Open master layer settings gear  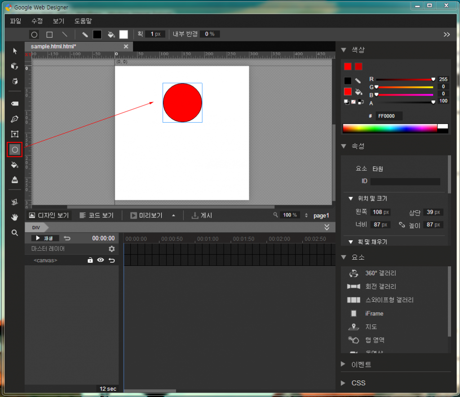click(x=111, y=249)
